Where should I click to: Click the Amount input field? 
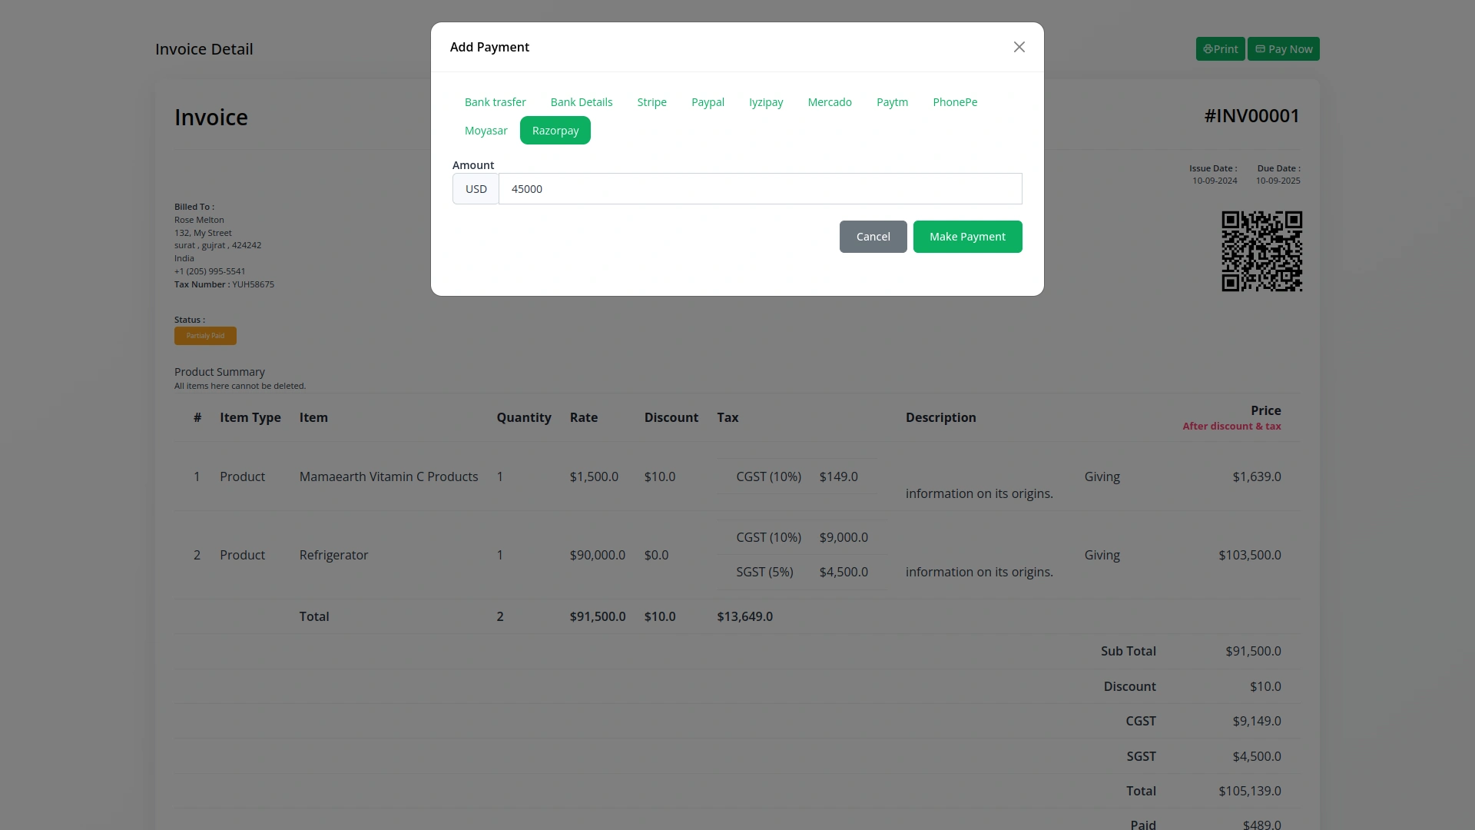point(759,189)
